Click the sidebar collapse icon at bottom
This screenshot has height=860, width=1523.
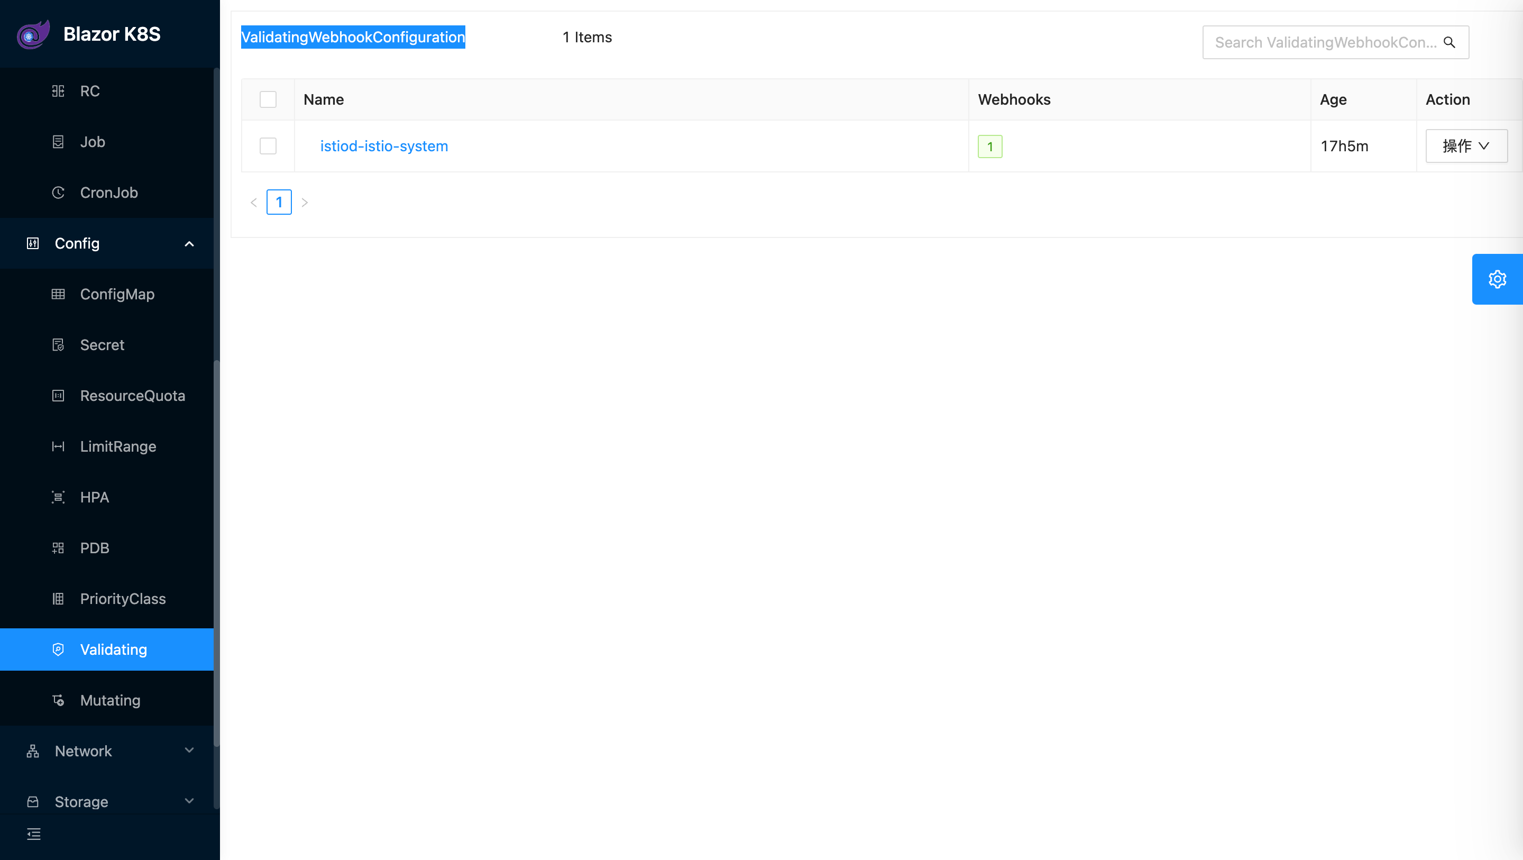click(x=34, y=834)
